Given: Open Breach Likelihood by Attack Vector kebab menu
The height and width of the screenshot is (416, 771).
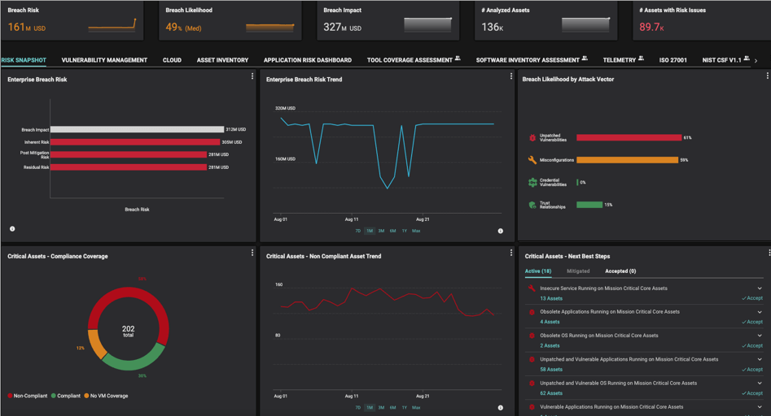Looking at the screenshot, I should [x=767, y=76].
